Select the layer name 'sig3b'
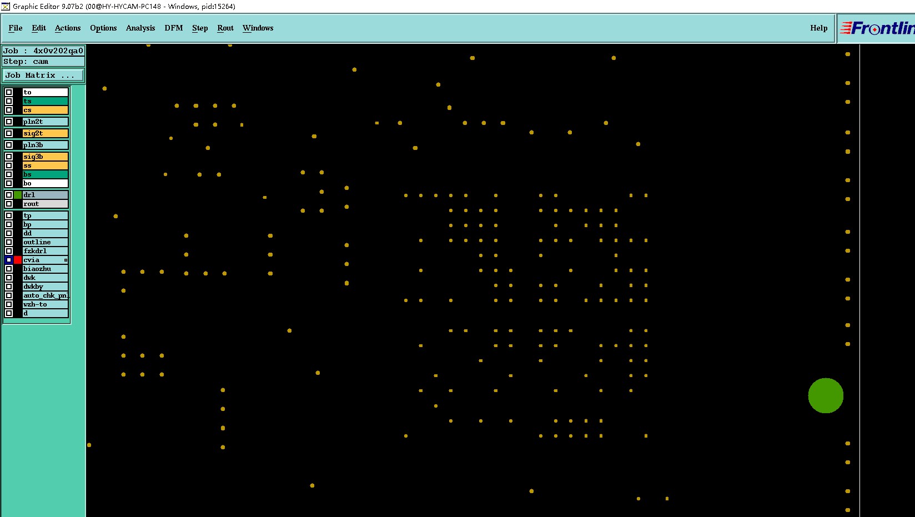Screen dimensions: 915x517 (x=46, y=157)
